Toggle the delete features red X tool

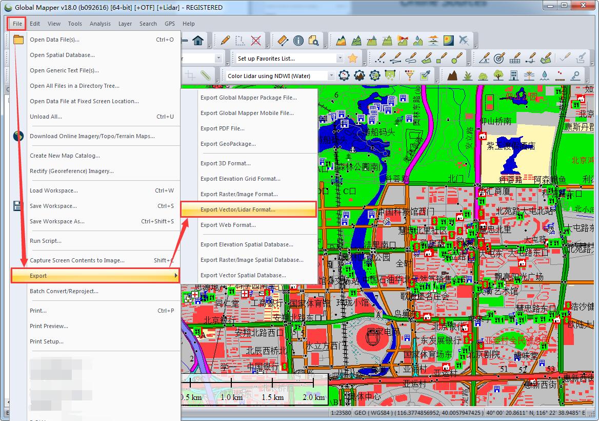256,40
